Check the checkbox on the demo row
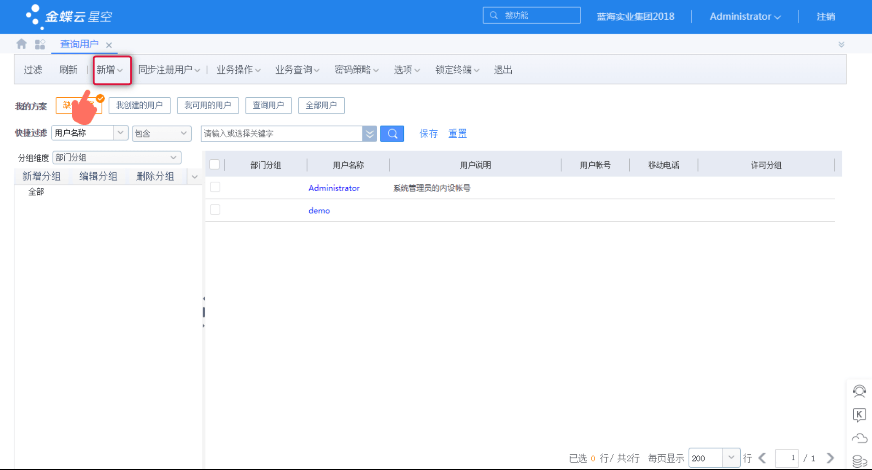Image resolution: width=872 pixels, height=470 pixels. (x=214, y=209)
